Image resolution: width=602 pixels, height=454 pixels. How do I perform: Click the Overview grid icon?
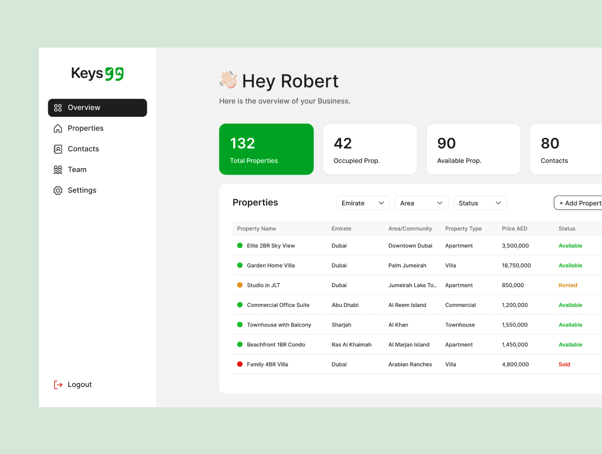pyautogui.click(x=58, y=108)
